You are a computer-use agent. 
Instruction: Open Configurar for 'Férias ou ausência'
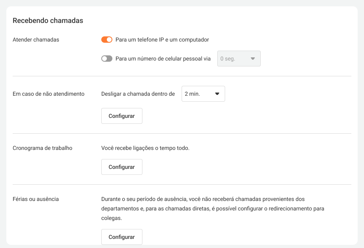tap(122, 237)
